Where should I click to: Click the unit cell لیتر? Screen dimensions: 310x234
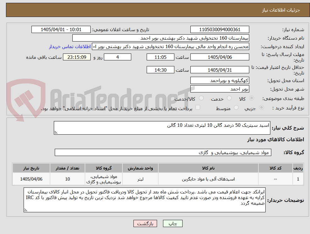coord(140,179)
